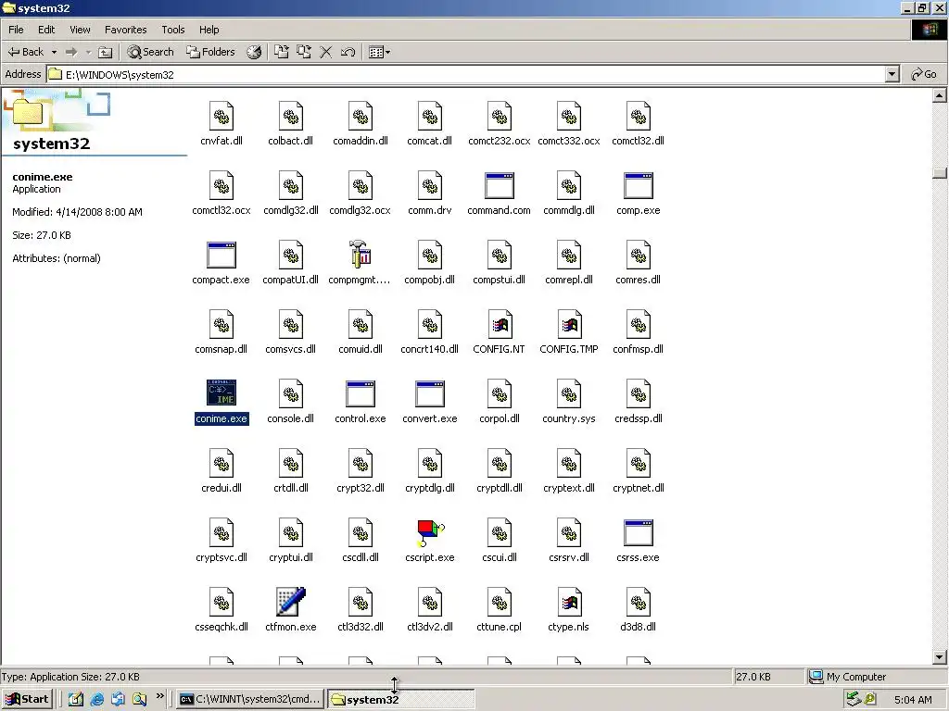Click the Undo toolbar icon
The width and height of the screenshot is (949, 711).
pyautogui.click(x=348, y=52)
